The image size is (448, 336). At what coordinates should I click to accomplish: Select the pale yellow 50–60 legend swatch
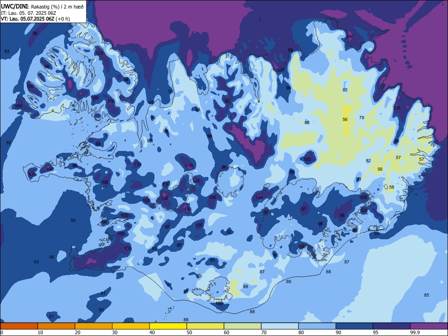click(x=206, y=326)
